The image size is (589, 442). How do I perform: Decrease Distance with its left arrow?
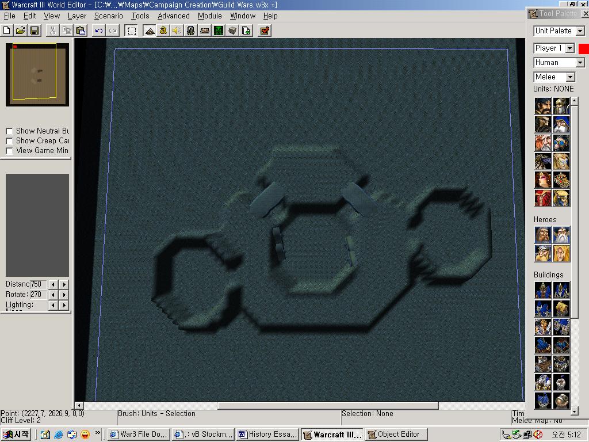pyautogui.click(x=53, y=284)
